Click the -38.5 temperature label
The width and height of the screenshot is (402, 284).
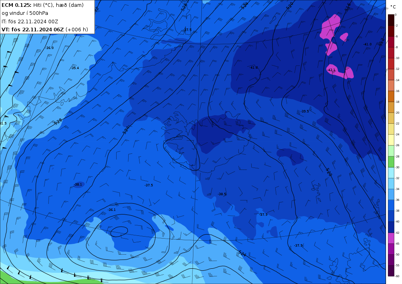coord(222,194)
